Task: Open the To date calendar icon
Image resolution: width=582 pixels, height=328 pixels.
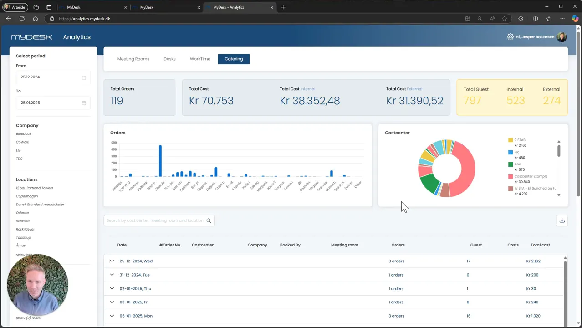Action: point(84,103)
